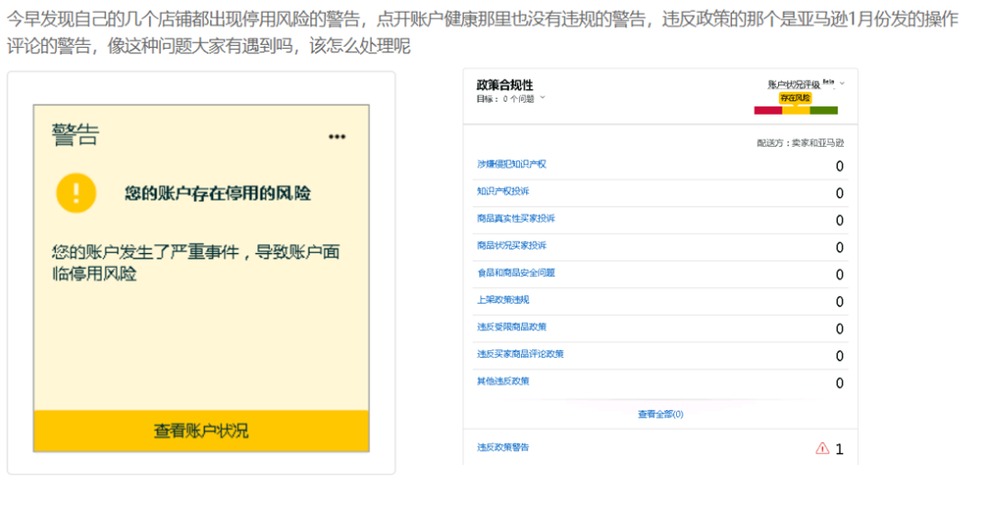Expand the 账户状况评级 dropdown chevron
This screenshot has width=992, height=510.
coord(842,84)
